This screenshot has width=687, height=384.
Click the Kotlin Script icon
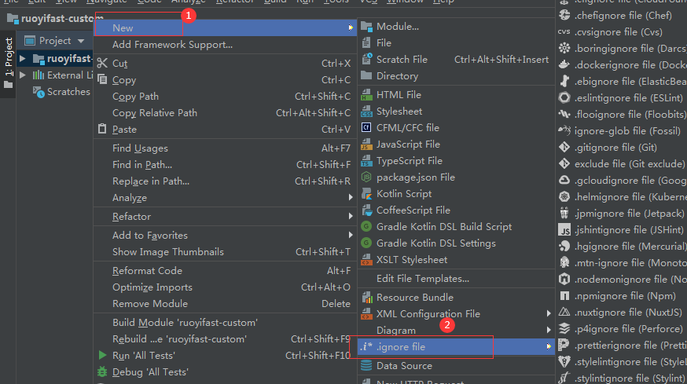[x=366, y=193]
